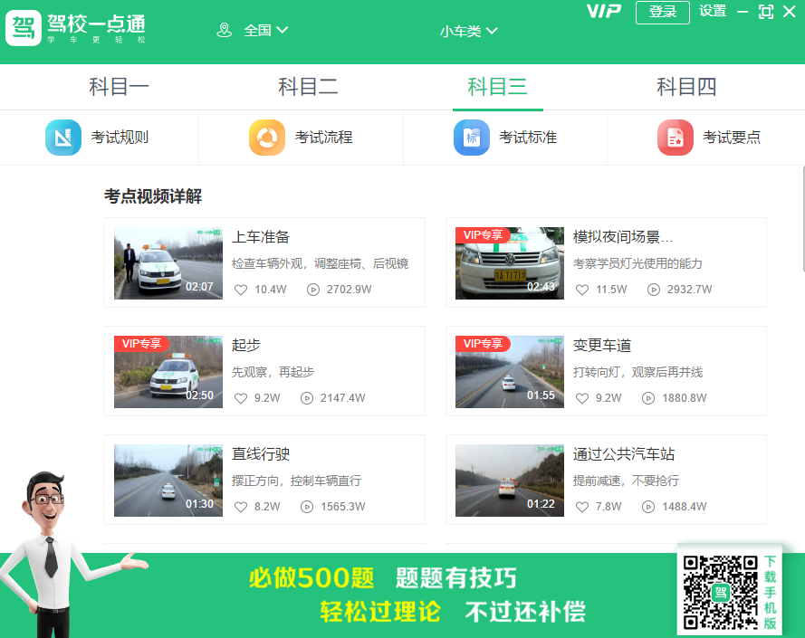Image resolution: width=805 pixels, height=638 pixels.
Task: Click the location pin icon beside 全国
Action: [225, 30]
